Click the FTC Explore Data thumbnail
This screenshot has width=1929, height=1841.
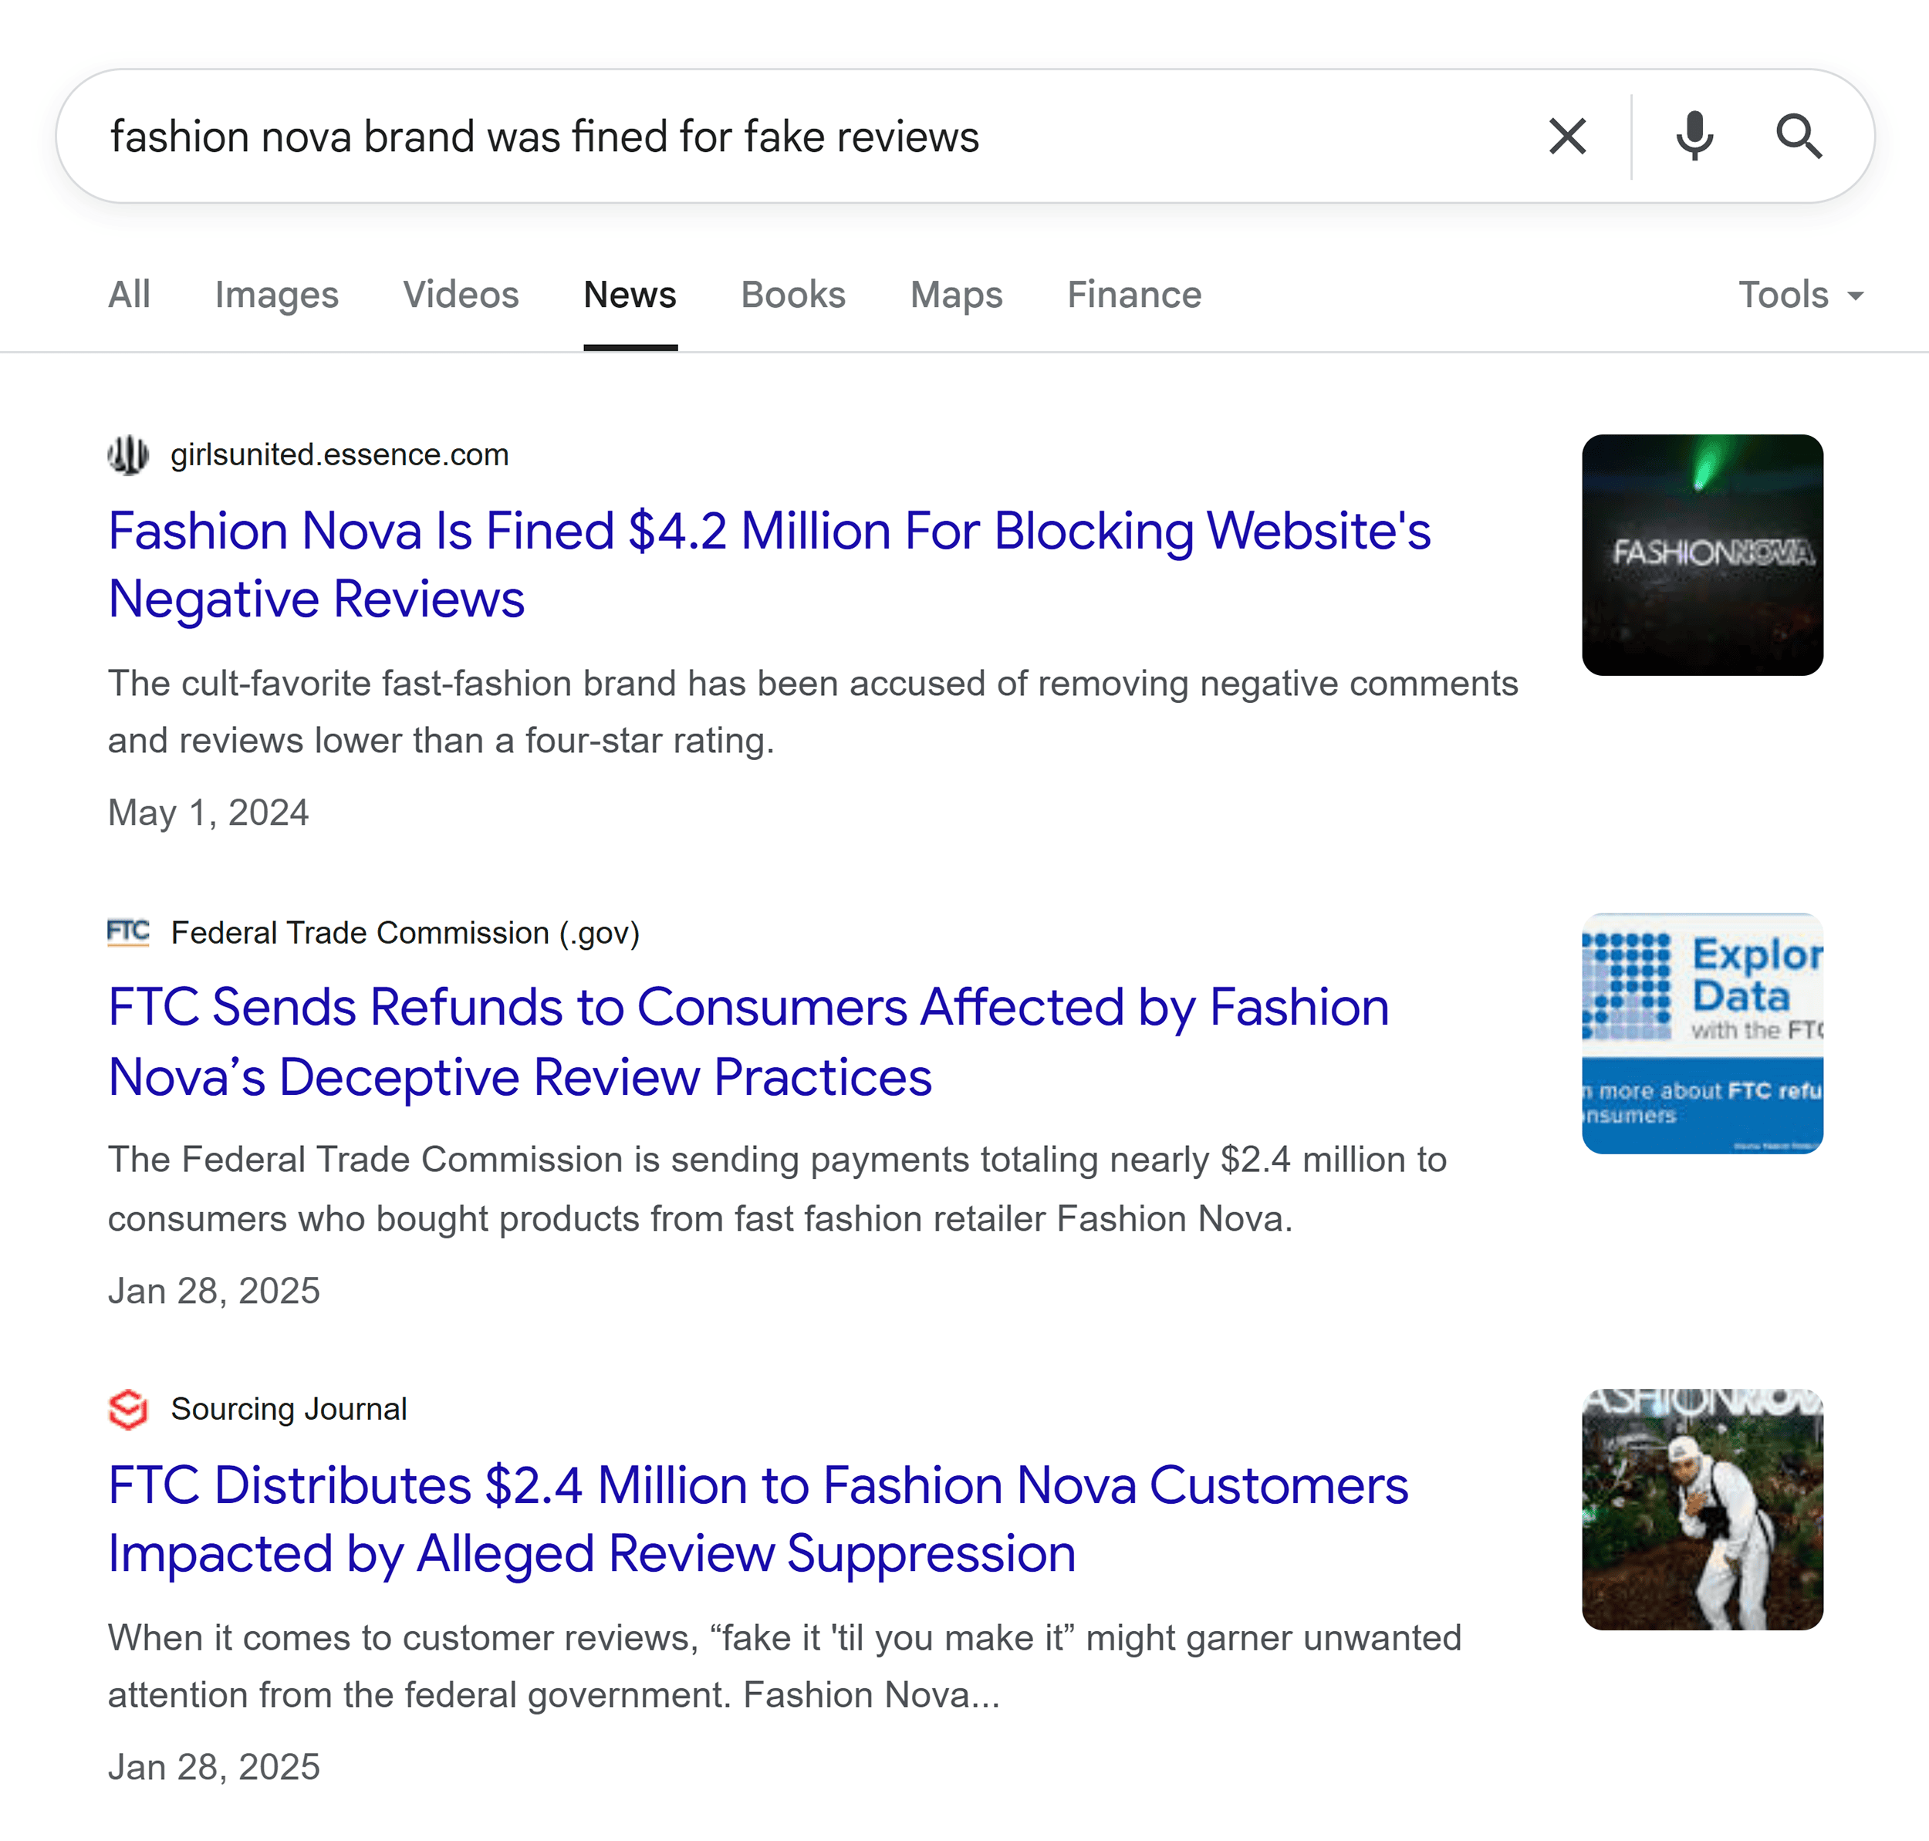[1702, 1033]
